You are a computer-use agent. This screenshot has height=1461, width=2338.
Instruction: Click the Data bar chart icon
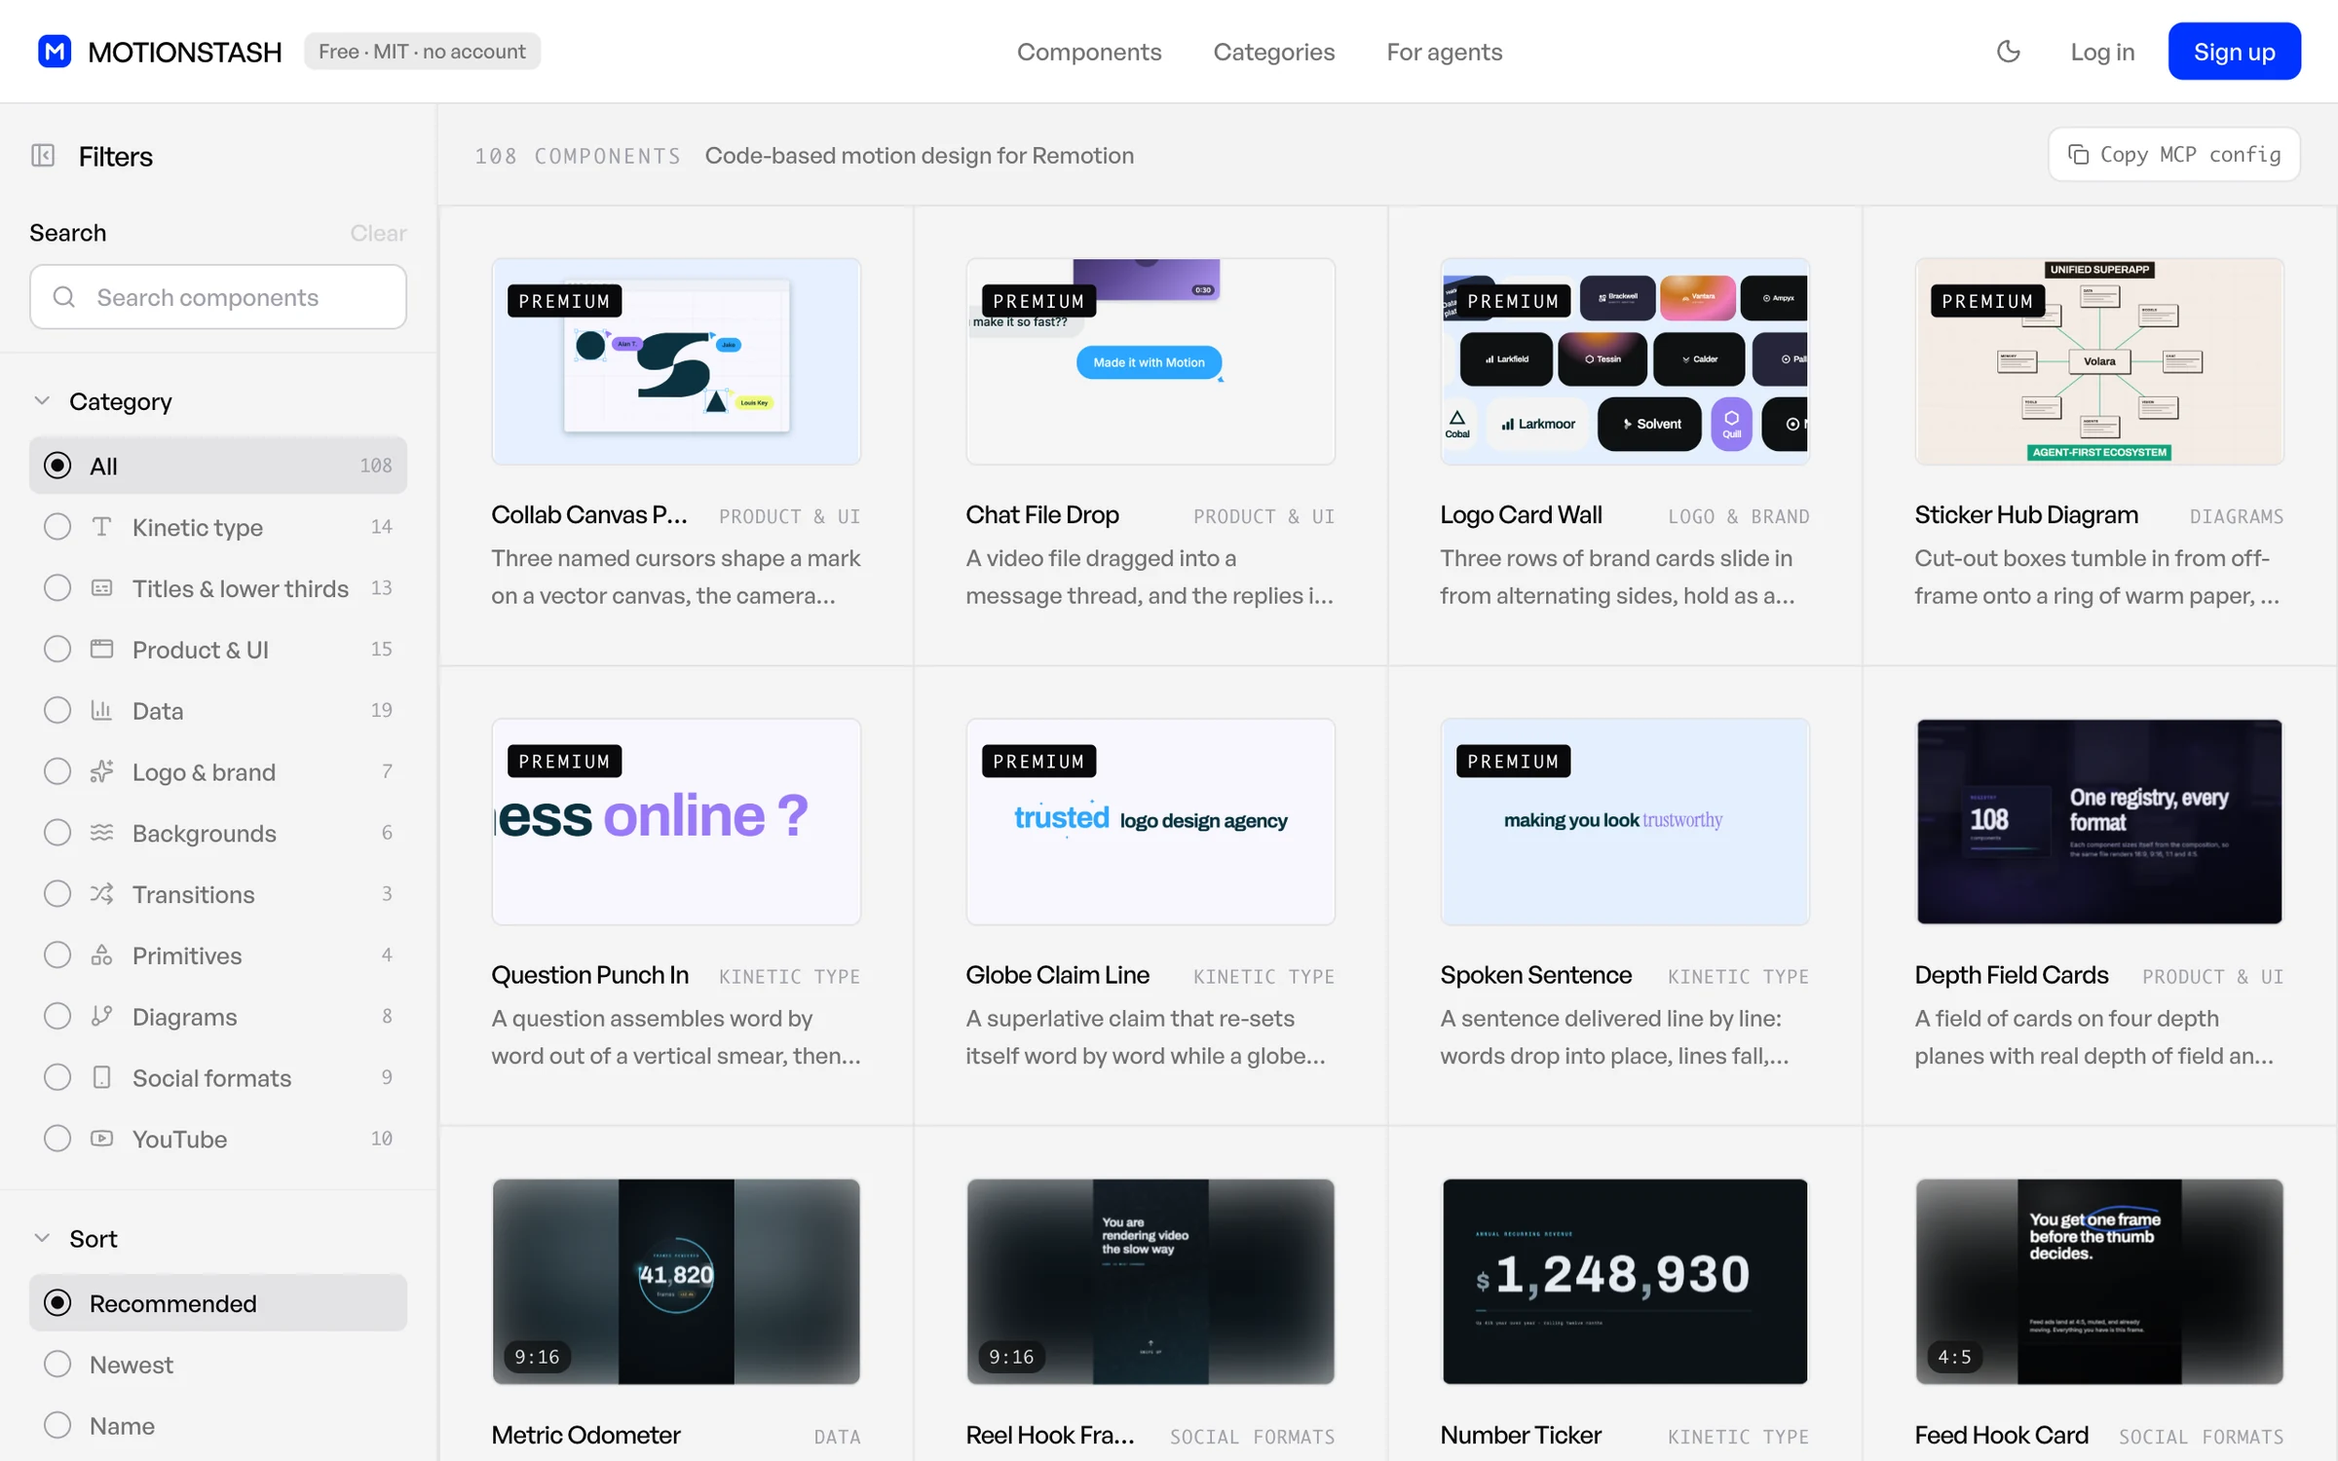point(101,711)
